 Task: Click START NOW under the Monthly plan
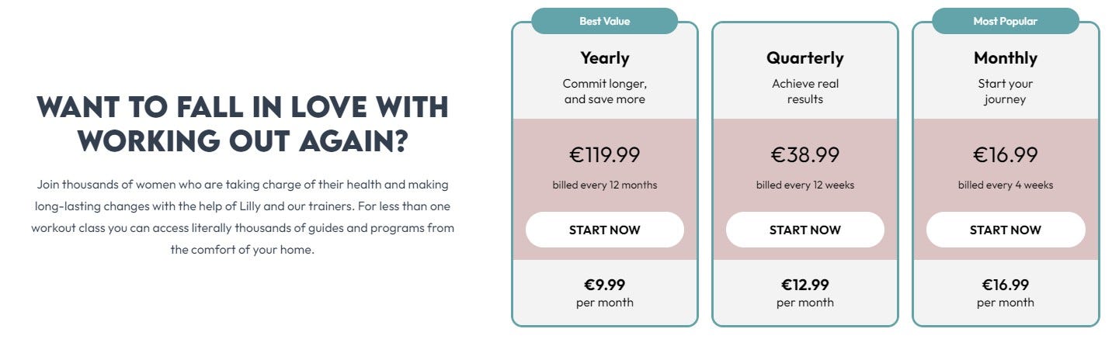pyautogui.click(x=1005, y=230)
